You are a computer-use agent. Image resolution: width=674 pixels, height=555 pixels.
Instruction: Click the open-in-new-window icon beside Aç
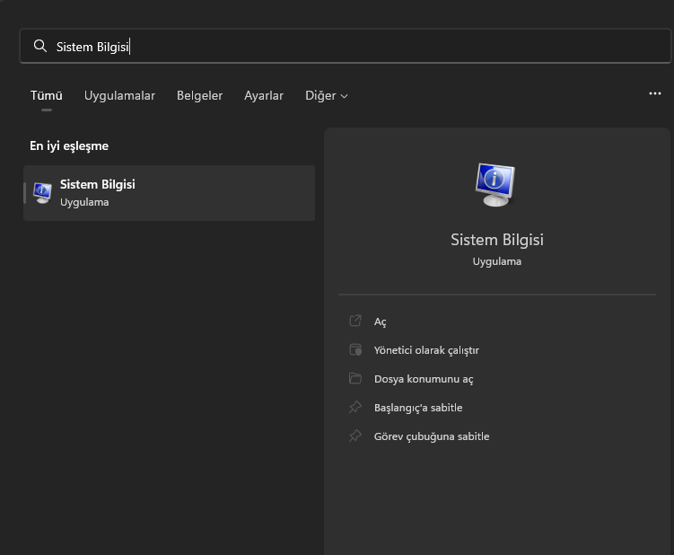coord(355,322)
